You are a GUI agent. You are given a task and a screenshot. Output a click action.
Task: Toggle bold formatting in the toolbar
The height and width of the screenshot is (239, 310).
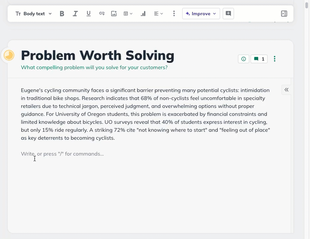pos(62,14)
